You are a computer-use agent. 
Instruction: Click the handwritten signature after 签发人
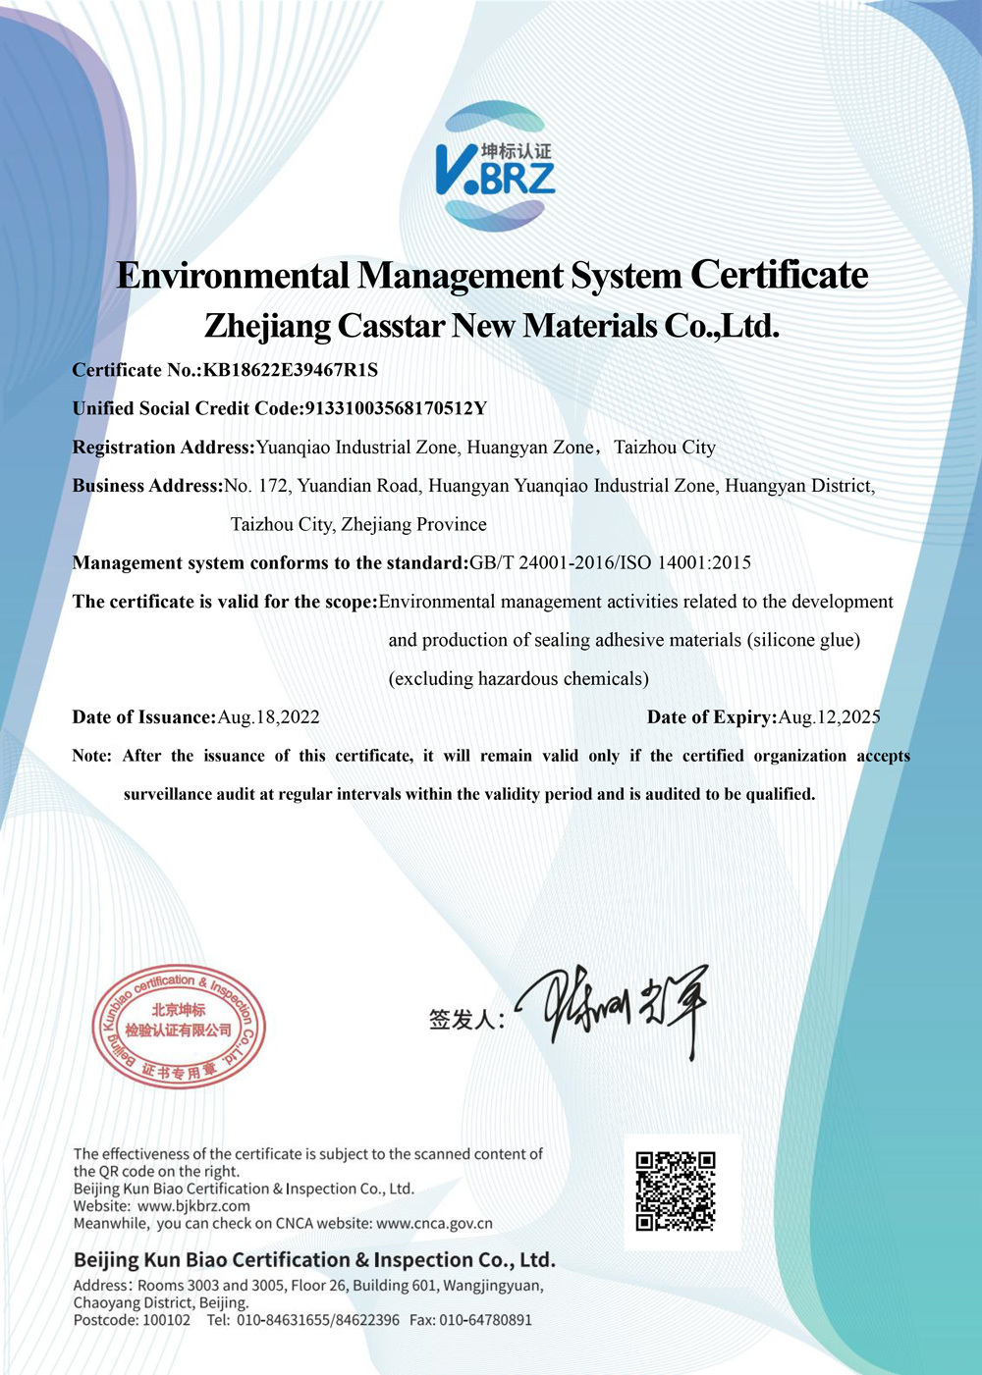tap(613, 1012)
